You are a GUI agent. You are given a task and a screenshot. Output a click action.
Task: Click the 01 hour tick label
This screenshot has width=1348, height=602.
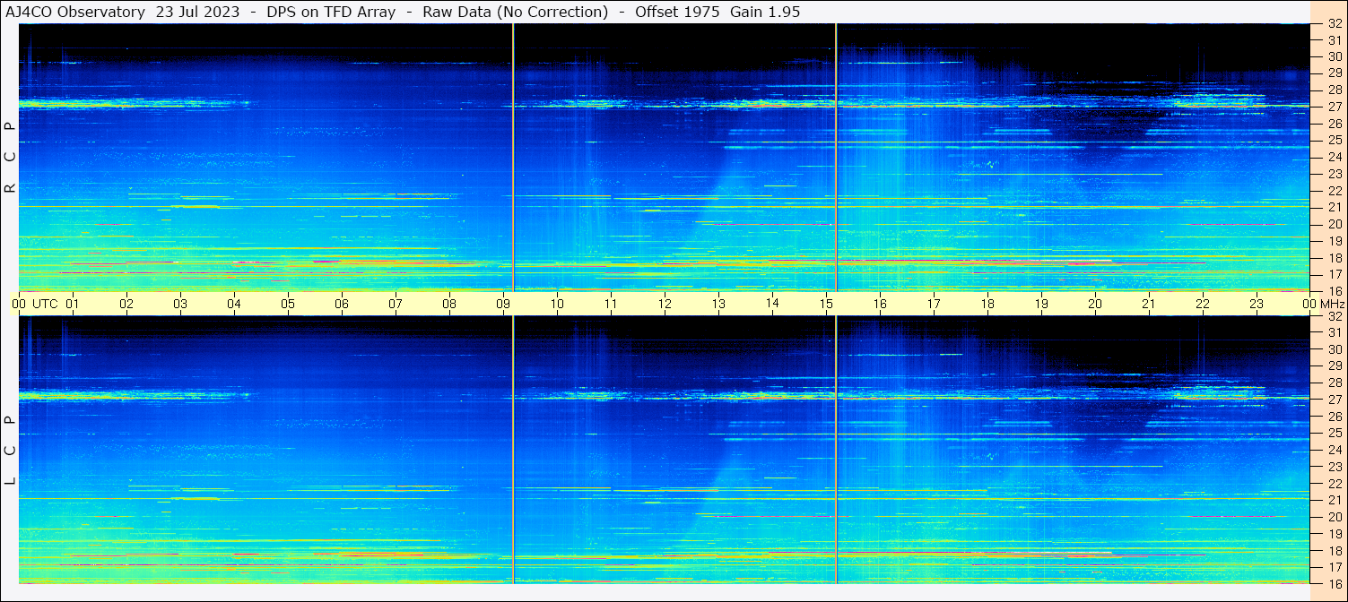[x=73, y=304]
